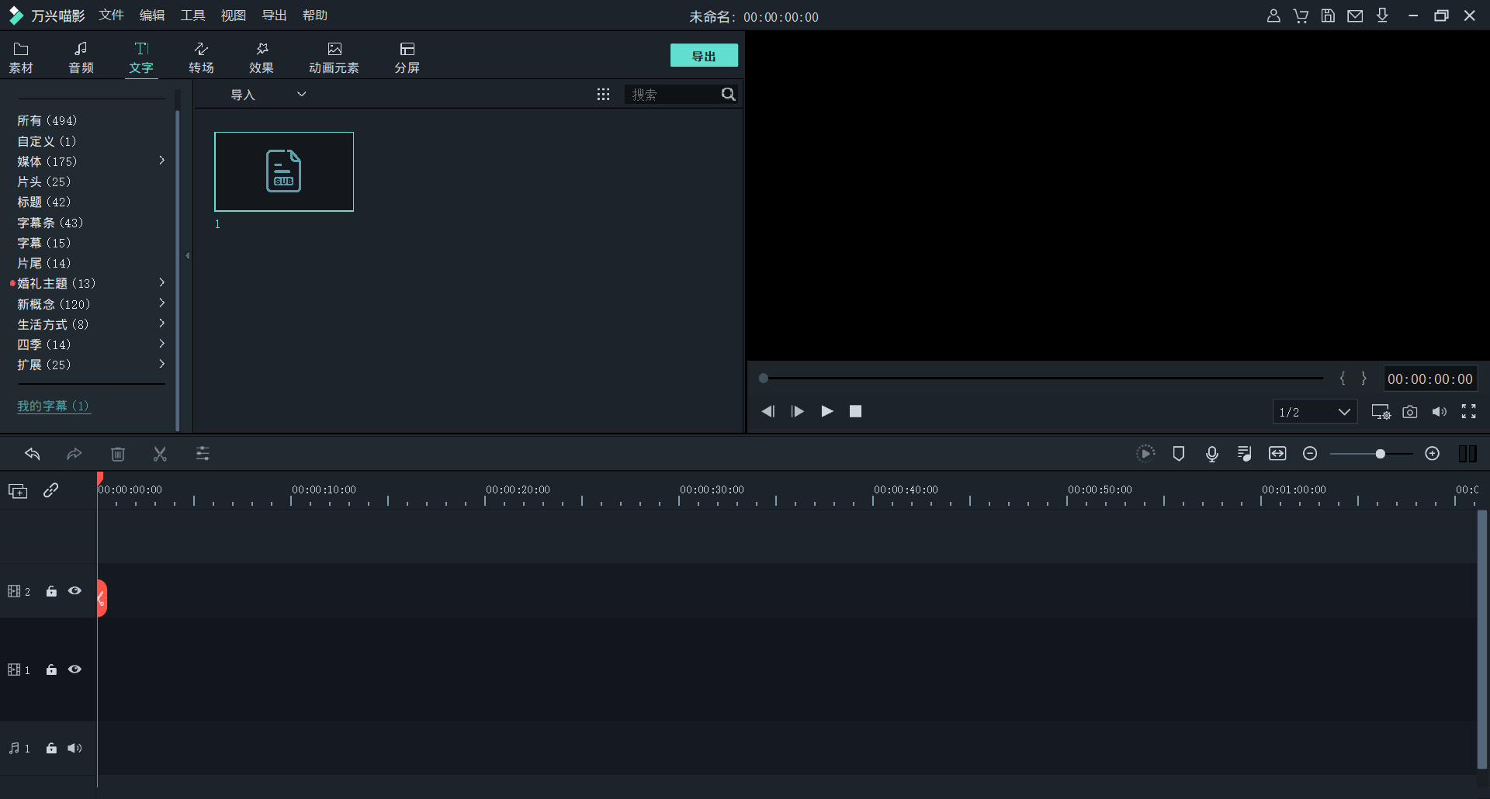
Task: Expand the 媒体 (175) category
Action: coord(161,161)
